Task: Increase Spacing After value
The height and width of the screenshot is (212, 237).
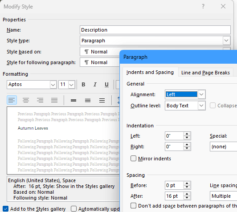Action: [187, 194]
